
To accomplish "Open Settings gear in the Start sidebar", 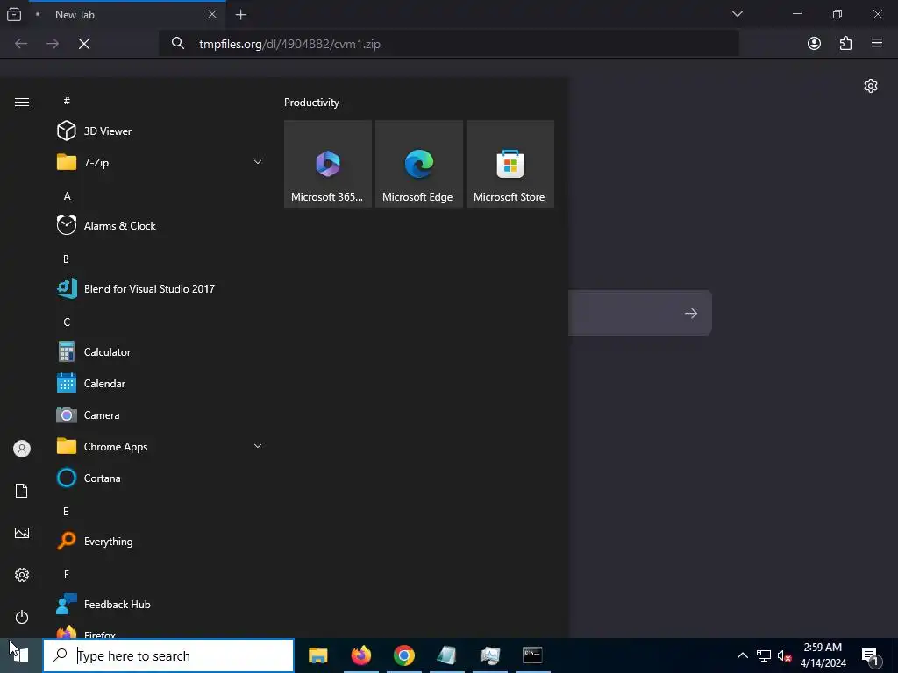I will tap(22, 575).
